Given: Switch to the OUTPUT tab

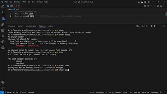Looking at the screenshot, I should (x=20, y=26).
